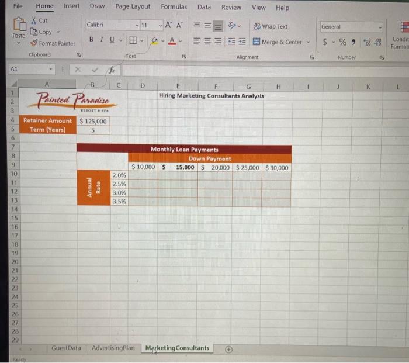This screenshot has height=363, width=409.
Task: Apply Accounting dollar number format
Action: point(325,42)
